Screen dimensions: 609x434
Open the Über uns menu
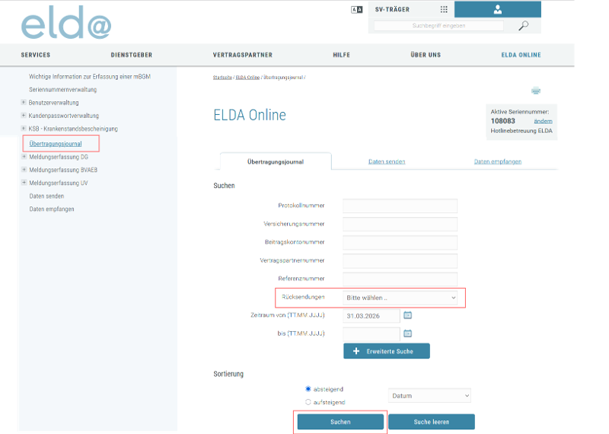(x=426, y=55)
